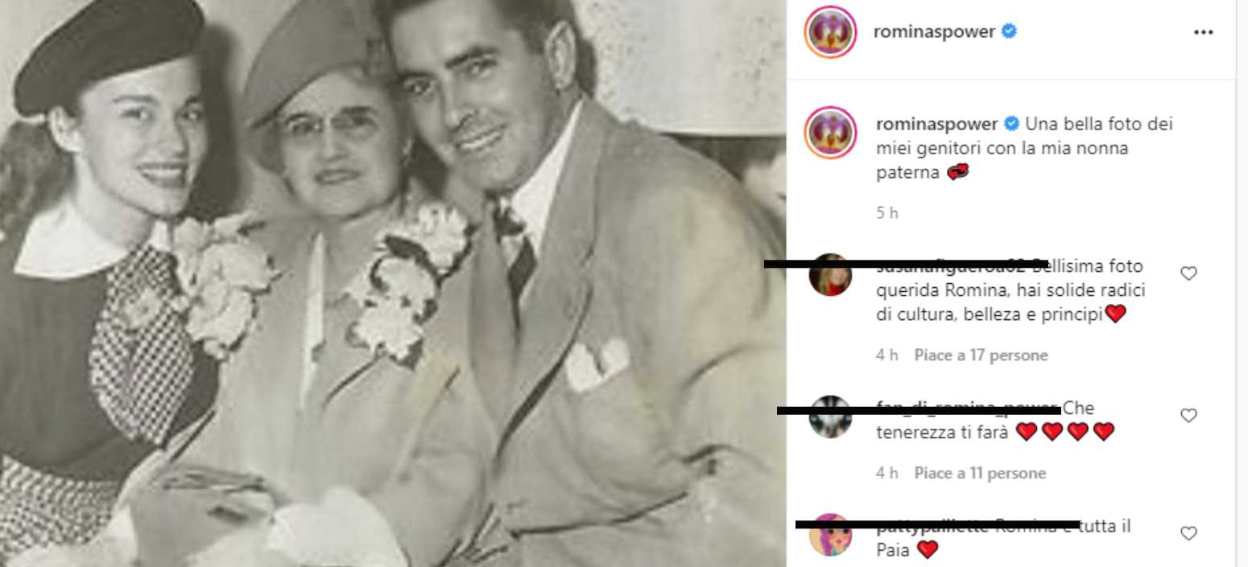This screenshot has width=1248, height=567.
Task: Click the '4 h' timestamp under first comment
Action: point(886,355)
